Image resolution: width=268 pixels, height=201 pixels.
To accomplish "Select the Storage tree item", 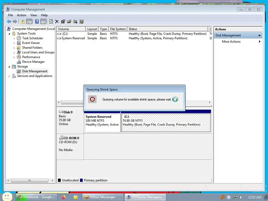I will [x=23, y=66].
